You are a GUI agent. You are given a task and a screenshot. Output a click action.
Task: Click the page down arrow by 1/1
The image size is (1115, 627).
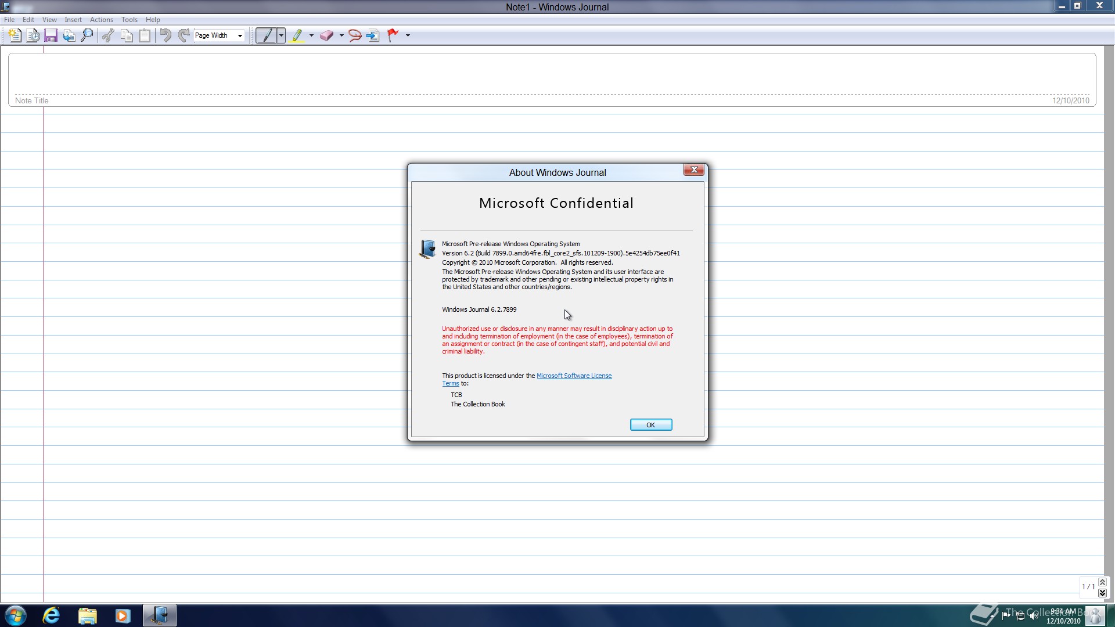coord(1102,593)
